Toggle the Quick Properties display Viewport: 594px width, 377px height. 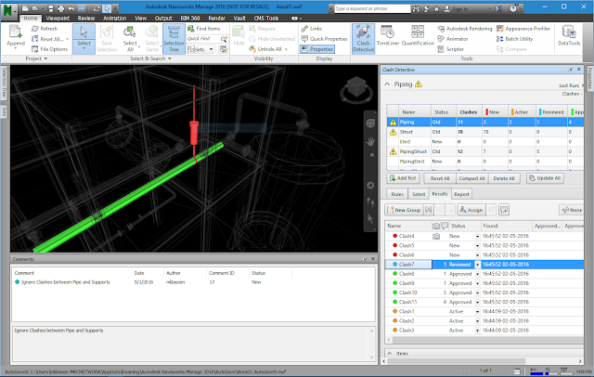(324, 39)
